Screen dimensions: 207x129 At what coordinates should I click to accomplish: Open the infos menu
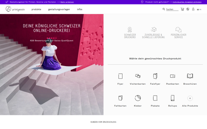[x=80, y=9]
